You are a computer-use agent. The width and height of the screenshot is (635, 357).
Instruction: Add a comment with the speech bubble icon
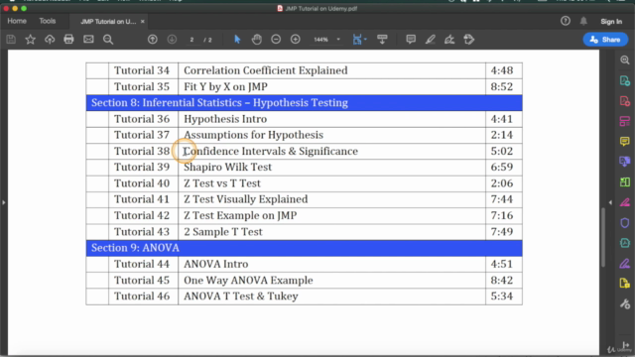click(x=411, y=40)
